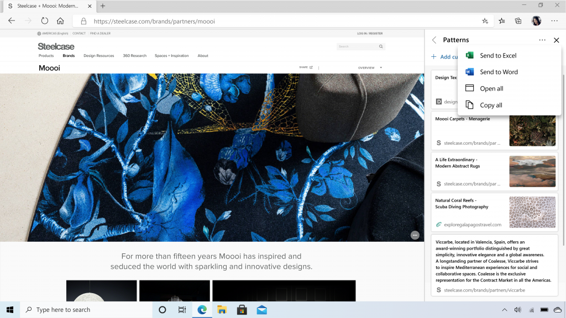
Task: Open Microsoft Edge in the taskbar
Action: coord(202,310)
